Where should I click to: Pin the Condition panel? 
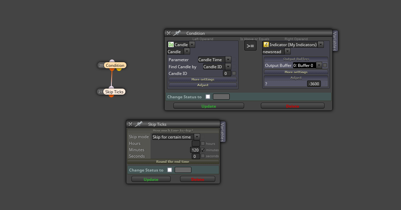[x=177, y=33]
